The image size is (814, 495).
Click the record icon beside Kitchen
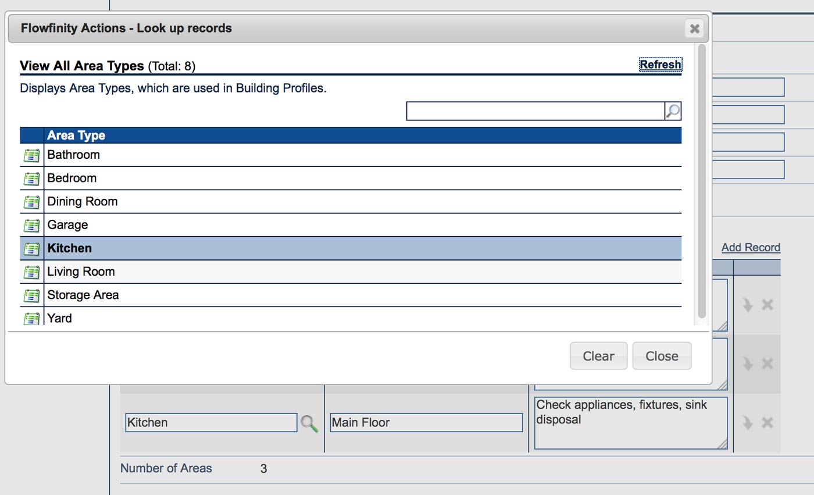31,248
